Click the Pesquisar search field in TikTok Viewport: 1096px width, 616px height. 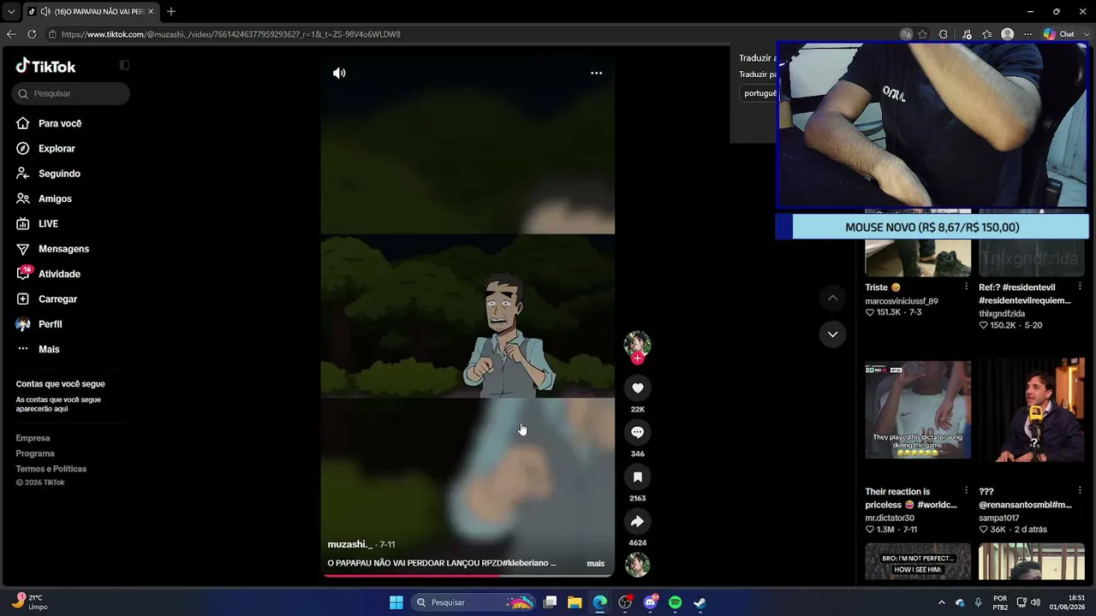coord(71,93)
